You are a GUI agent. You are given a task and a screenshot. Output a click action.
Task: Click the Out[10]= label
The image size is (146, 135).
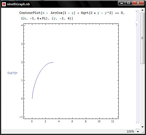12,73
